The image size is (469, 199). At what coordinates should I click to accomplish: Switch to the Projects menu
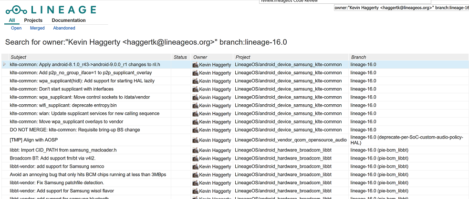coord(33,20)
